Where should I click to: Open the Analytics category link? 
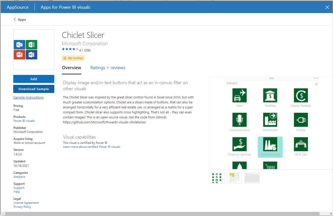tap(19, 177)
